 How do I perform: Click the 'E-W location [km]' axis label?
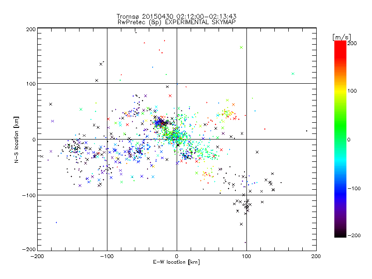point(176,262)
